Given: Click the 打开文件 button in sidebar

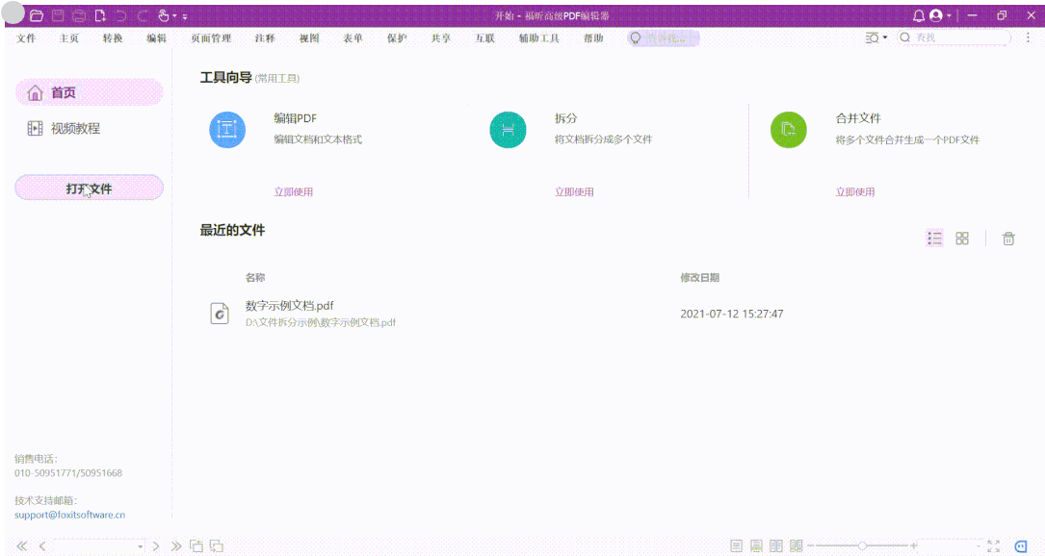Looking at the screenshot, I should click(89, 188).
